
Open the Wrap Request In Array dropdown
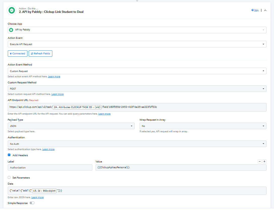click(x=203, y=126)
